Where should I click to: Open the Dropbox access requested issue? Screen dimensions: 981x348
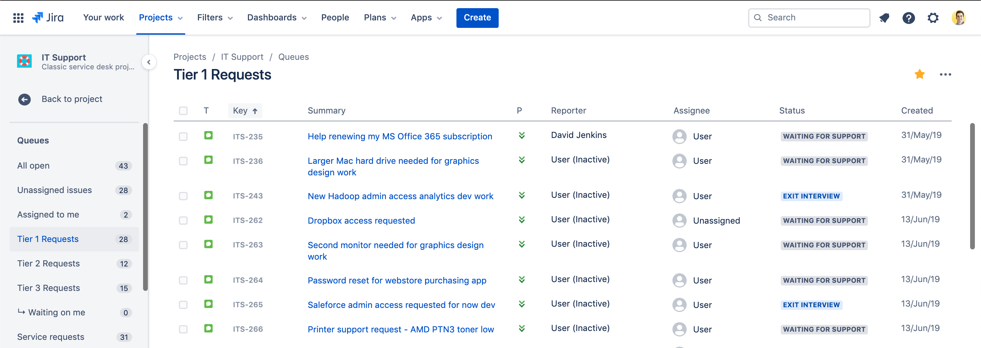(x=361, y=221)
